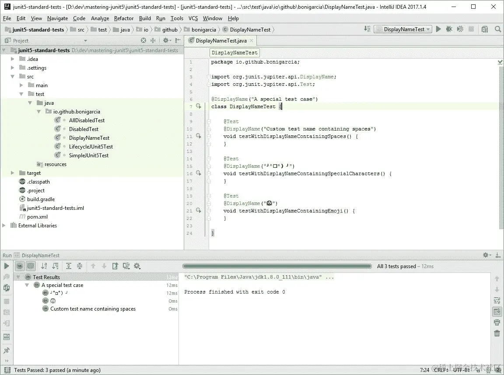Click 'github' breadcrumb in navigation bar

(x=166, y=30)
